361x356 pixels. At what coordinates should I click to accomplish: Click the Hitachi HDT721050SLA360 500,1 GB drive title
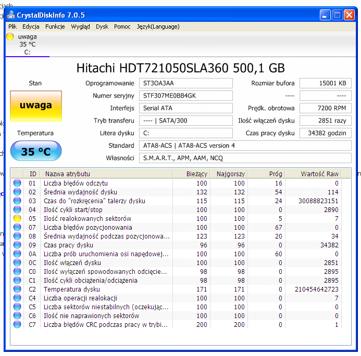(x=180, y=68)
